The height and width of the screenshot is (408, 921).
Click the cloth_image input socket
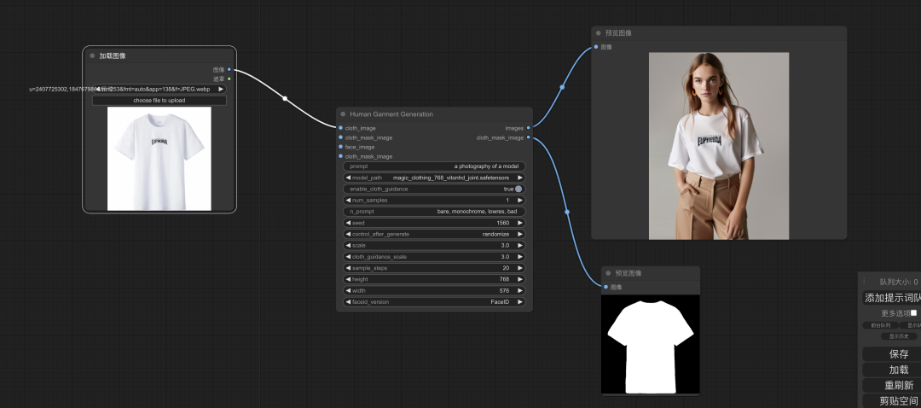click(x=340, y=128)
